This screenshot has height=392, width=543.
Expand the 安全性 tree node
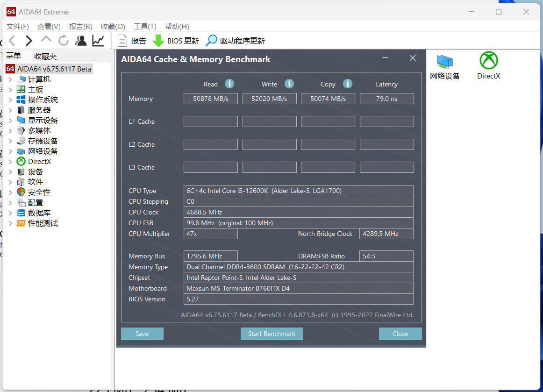10,192
